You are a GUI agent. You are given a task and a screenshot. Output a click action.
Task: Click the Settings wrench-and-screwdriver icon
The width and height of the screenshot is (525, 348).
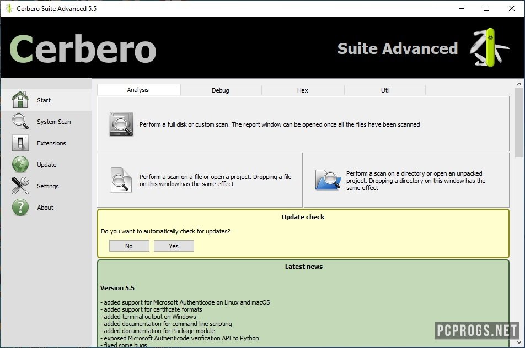point(20,186)
